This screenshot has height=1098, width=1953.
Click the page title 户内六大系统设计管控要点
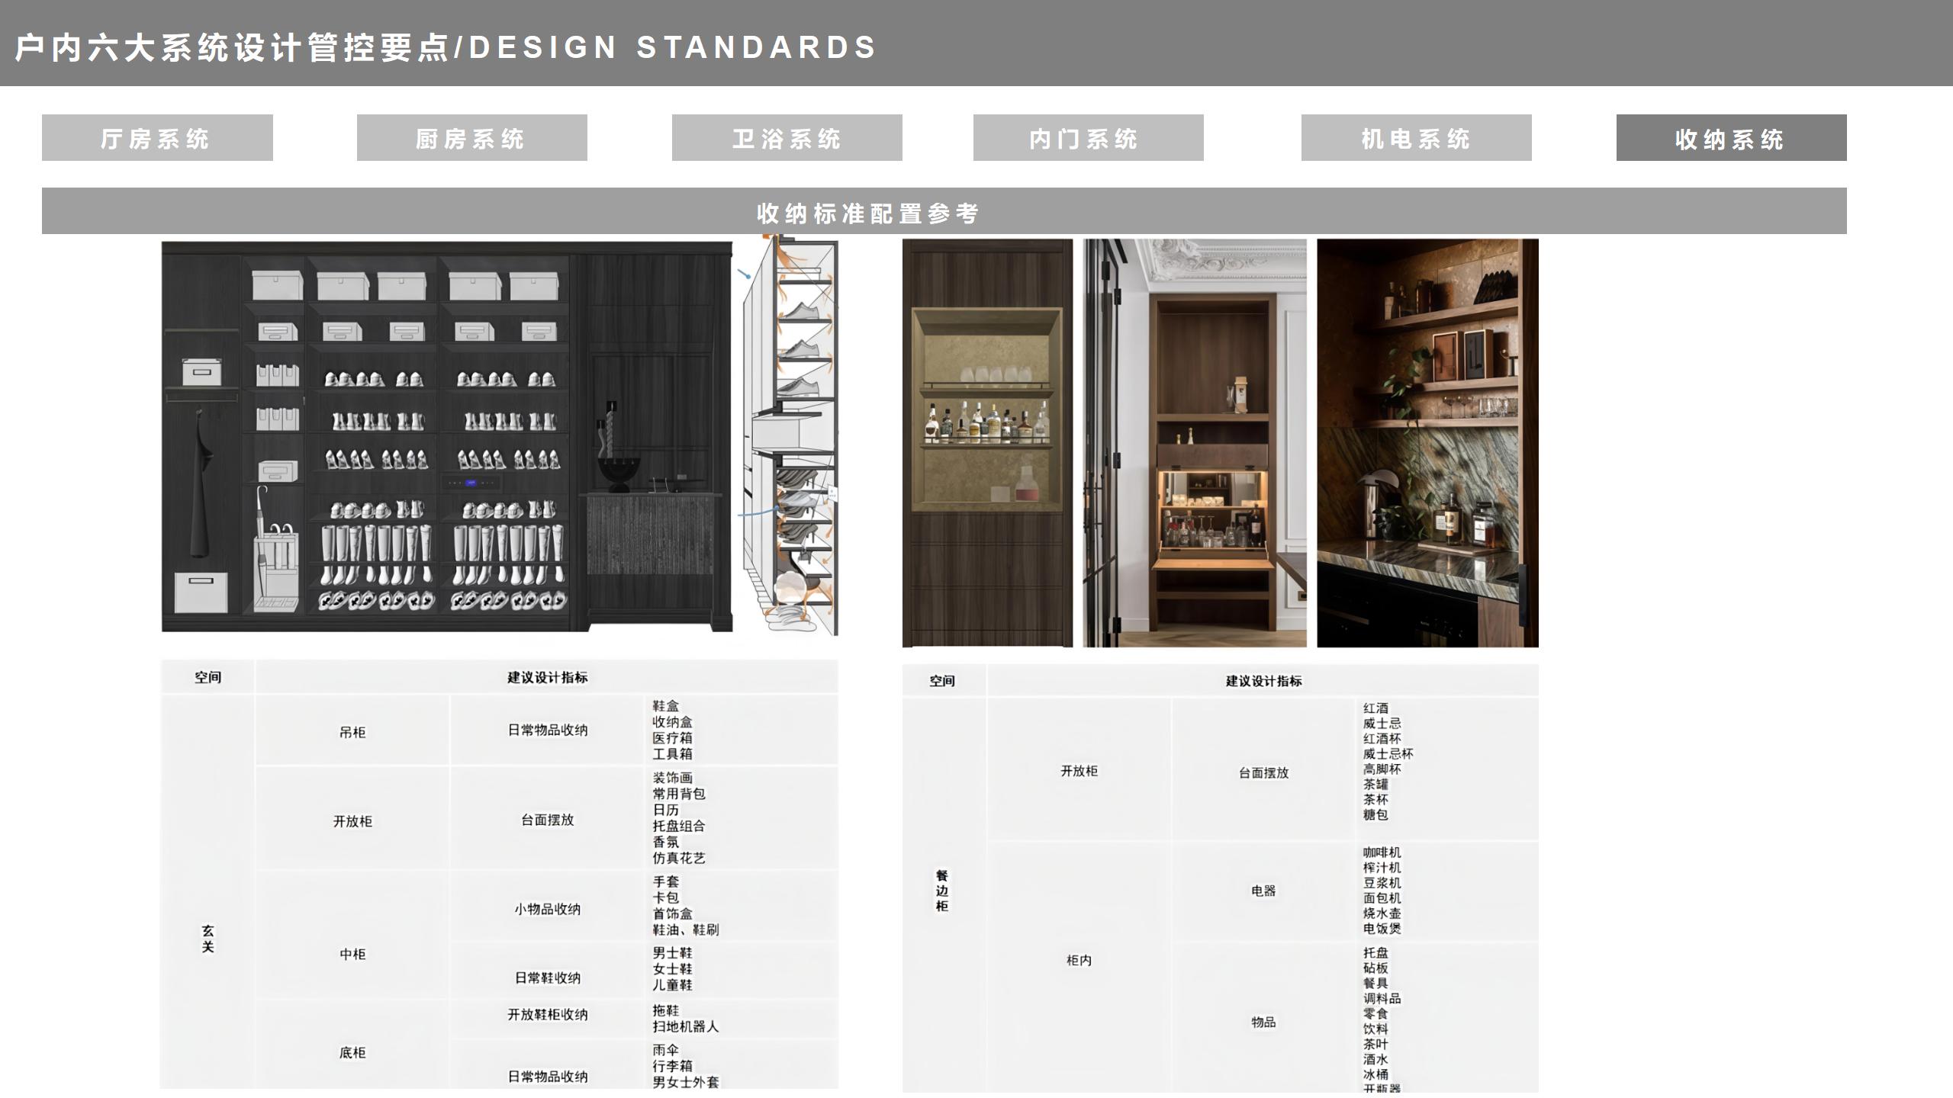click(x=232, y=47)
